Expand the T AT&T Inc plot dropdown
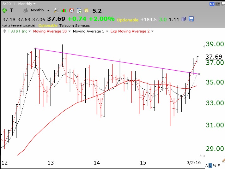The image size is (225, 169). 30,31
